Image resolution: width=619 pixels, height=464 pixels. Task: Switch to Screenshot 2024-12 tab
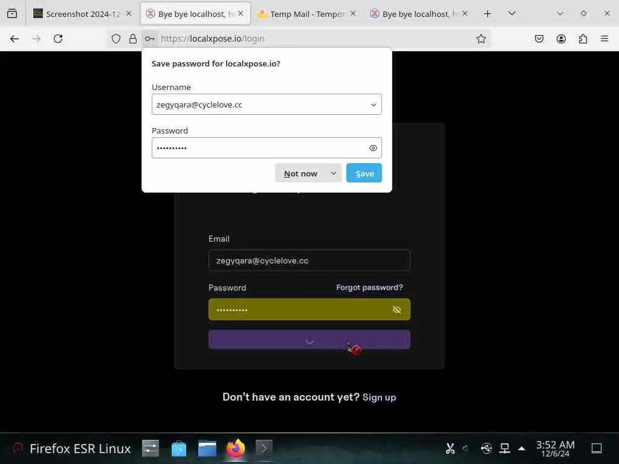click(x=83, y=14)
